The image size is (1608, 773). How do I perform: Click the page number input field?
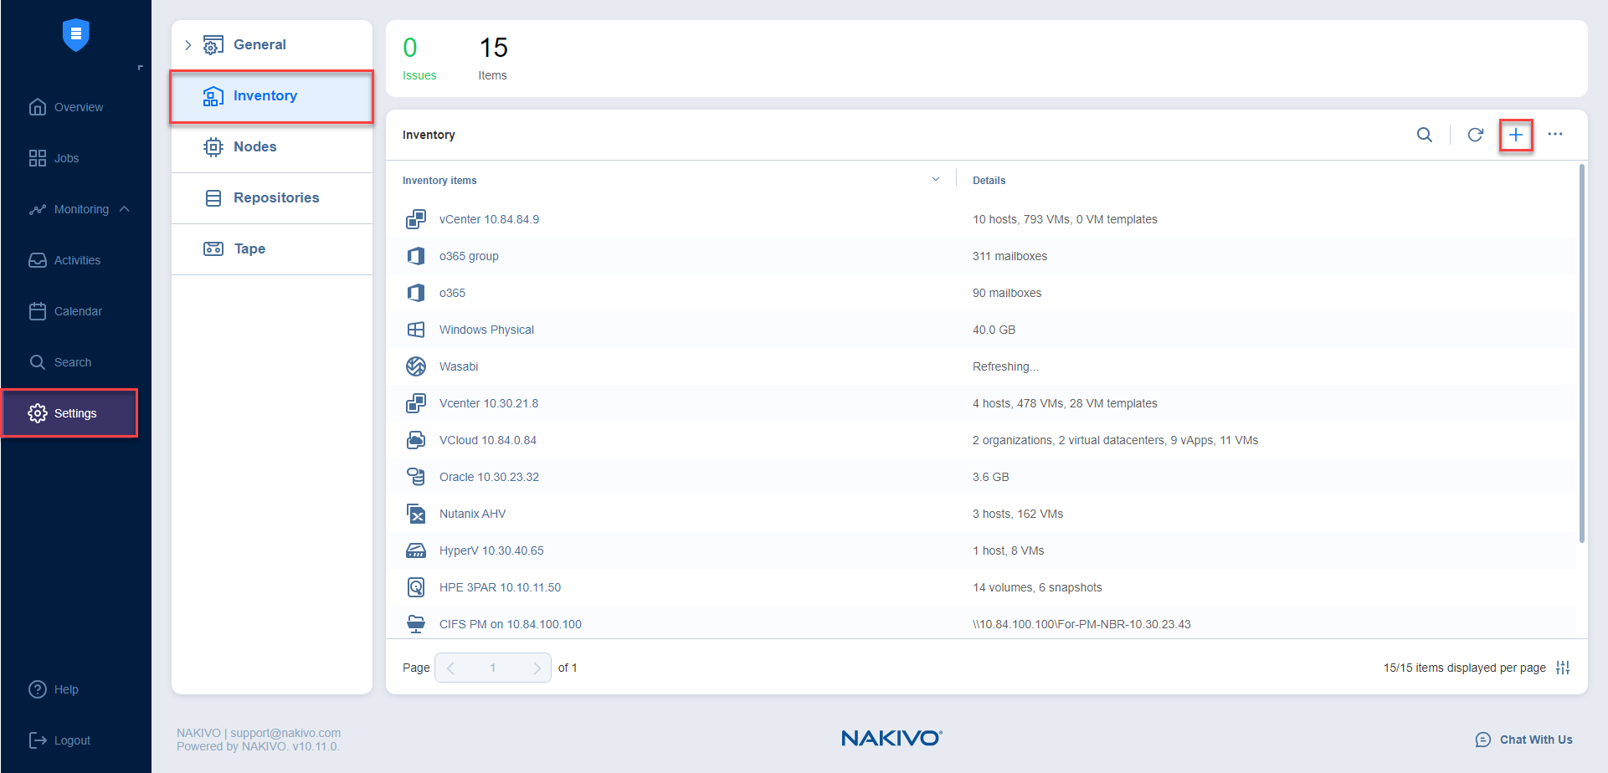(492, 668)
